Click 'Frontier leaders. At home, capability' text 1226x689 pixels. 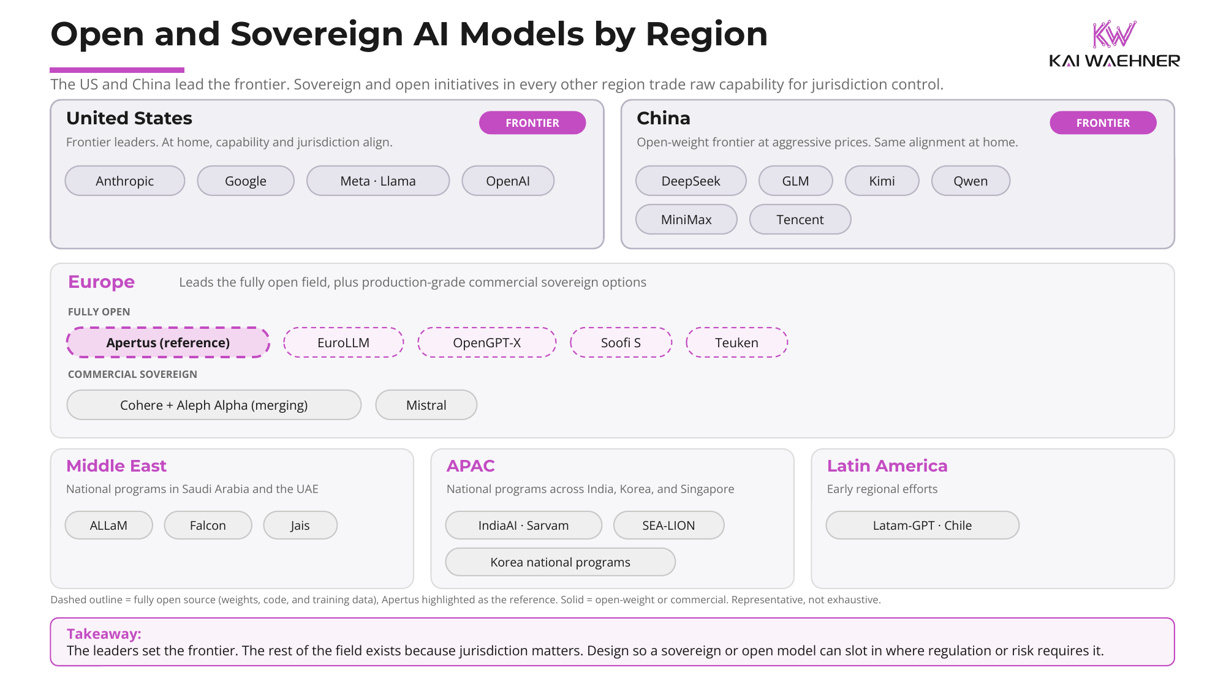(229, 142)
